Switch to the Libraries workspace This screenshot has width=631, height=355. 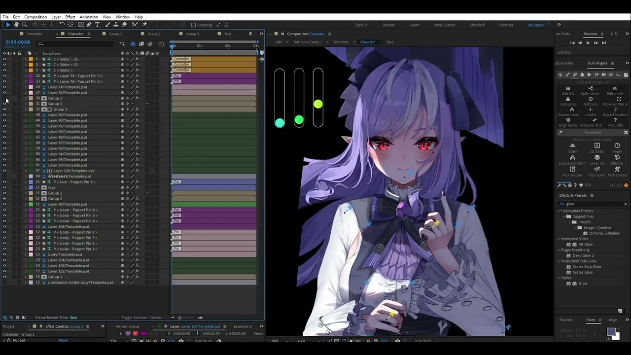pos(506,25)
